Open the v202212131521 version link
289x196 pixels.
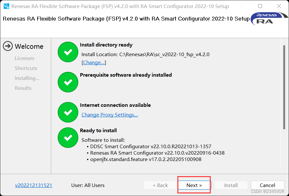(33, 185)
